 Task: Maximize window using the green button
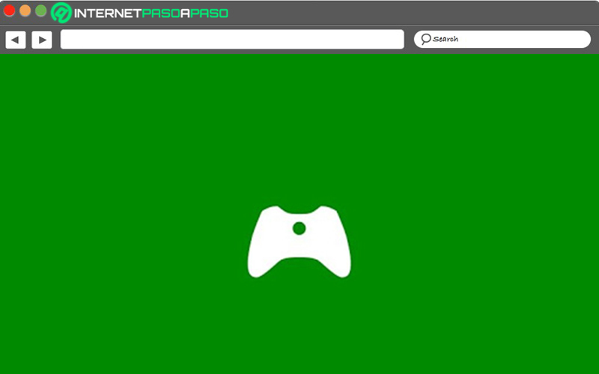[x=41, y=10]
